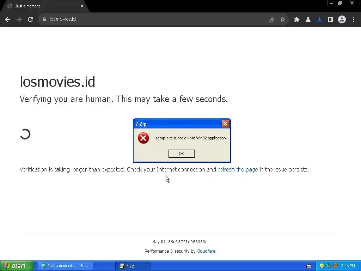Toggle the browser side panel
Screen dimensions: 361x271
coord(331,20)
